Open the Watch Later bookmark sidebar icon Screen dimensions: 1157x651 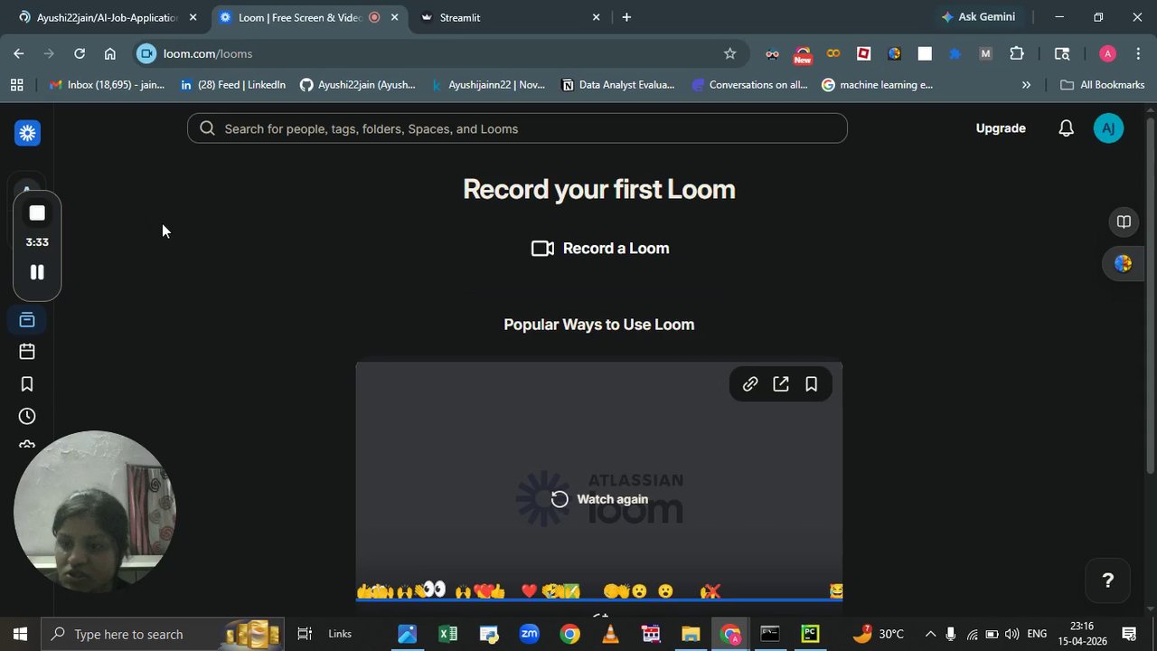(27, 384)
